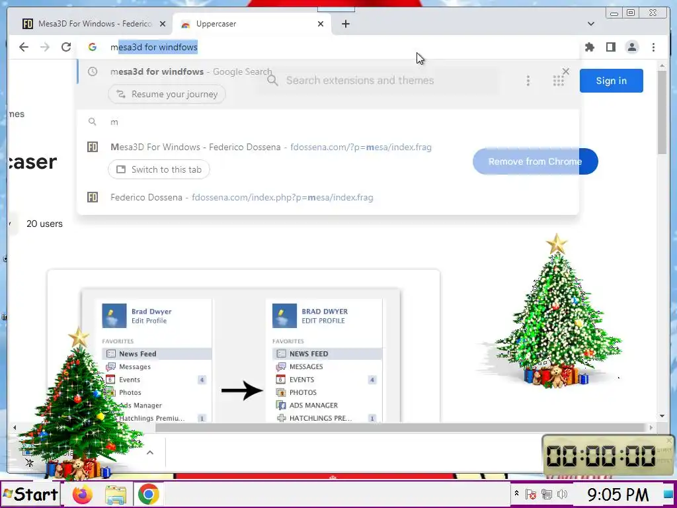The image size is (677, 508).
Task: Launch Firefox from the taskbar
Action: [82, 494]
